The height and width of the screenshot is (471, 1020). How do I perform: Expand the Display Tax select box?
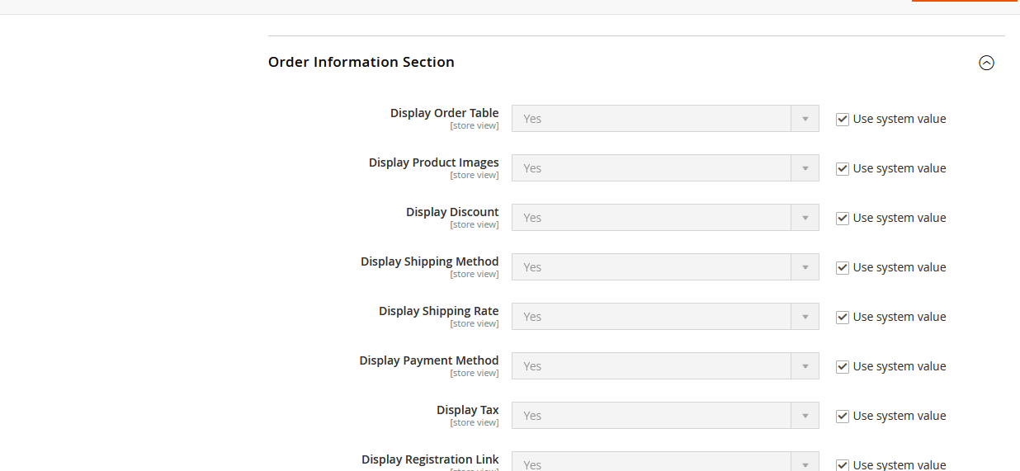664,416
